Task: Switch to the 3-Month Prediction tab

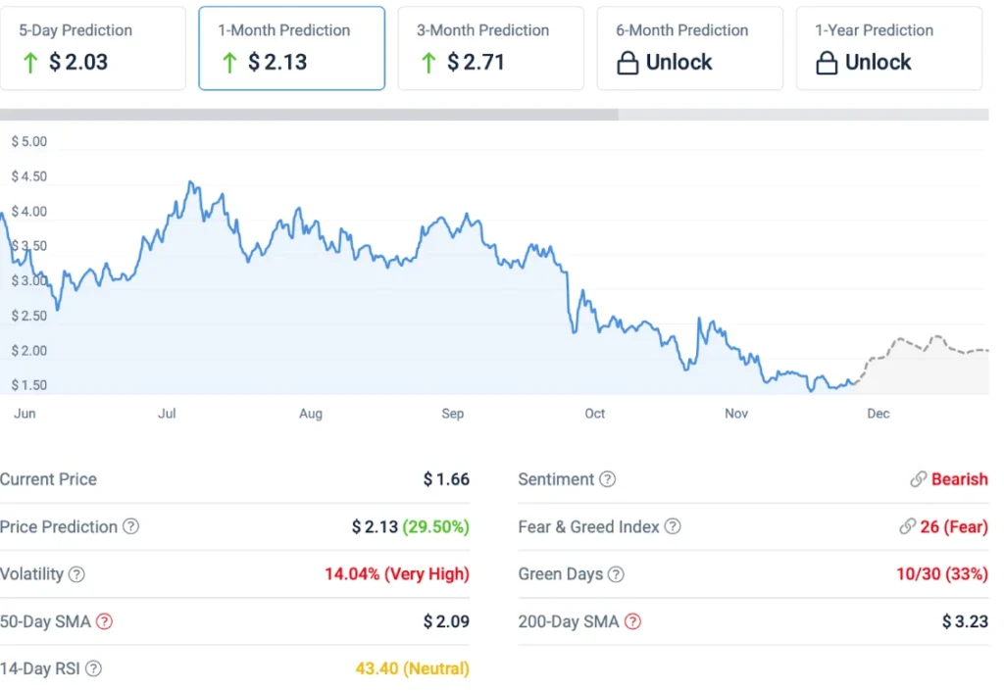Action: tap(490, 48)
